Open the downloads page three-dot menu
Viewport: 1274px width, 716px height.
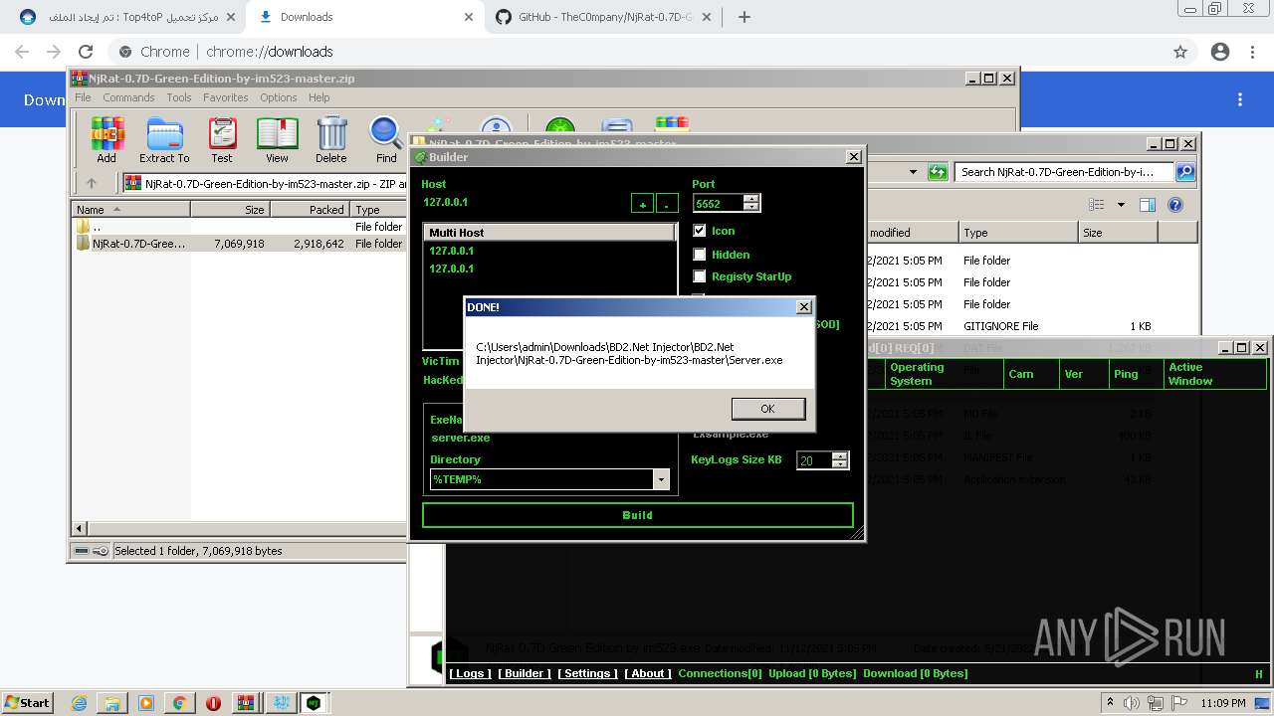click(x=1240, y=99)
